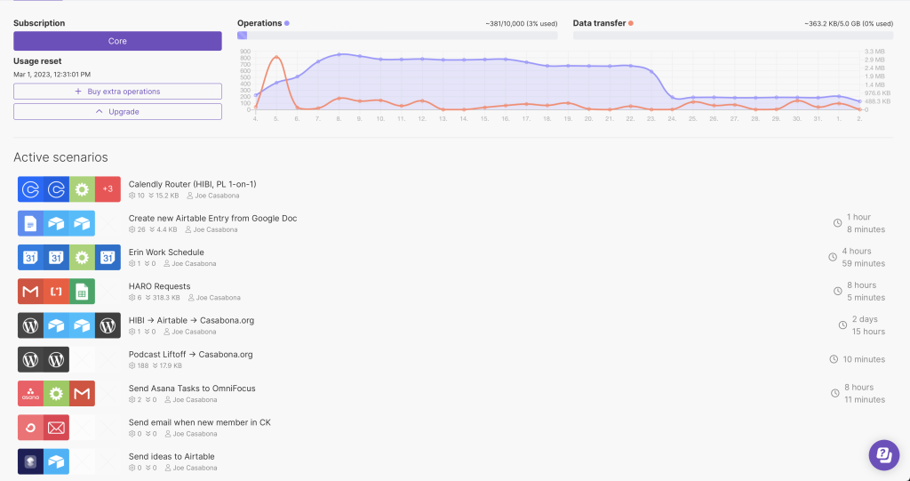Image resolution: width=910 pixels, height=481 pixels.
Task: Click the JSON brackets icon in HARO Requests
Action: click(x=56, y=292)
